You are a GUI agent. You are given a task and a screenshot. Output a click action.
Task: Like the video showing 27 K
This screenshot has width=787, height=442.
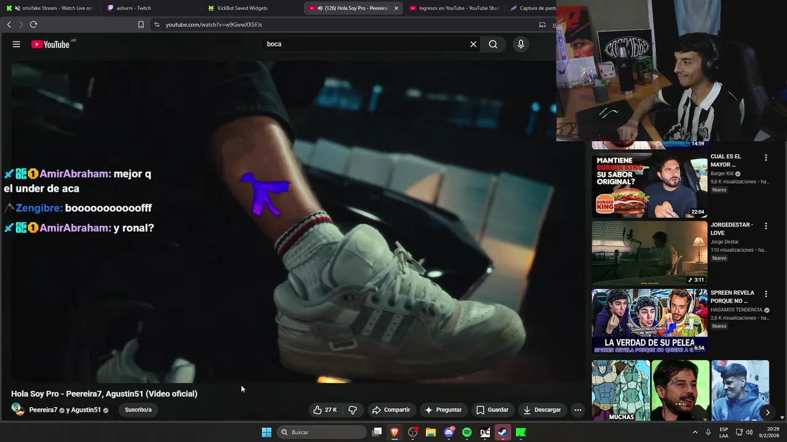[x=325, y=409]
